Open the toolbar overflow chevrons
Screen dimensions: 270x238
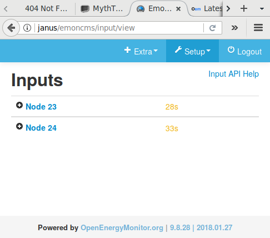coord(234,28)
